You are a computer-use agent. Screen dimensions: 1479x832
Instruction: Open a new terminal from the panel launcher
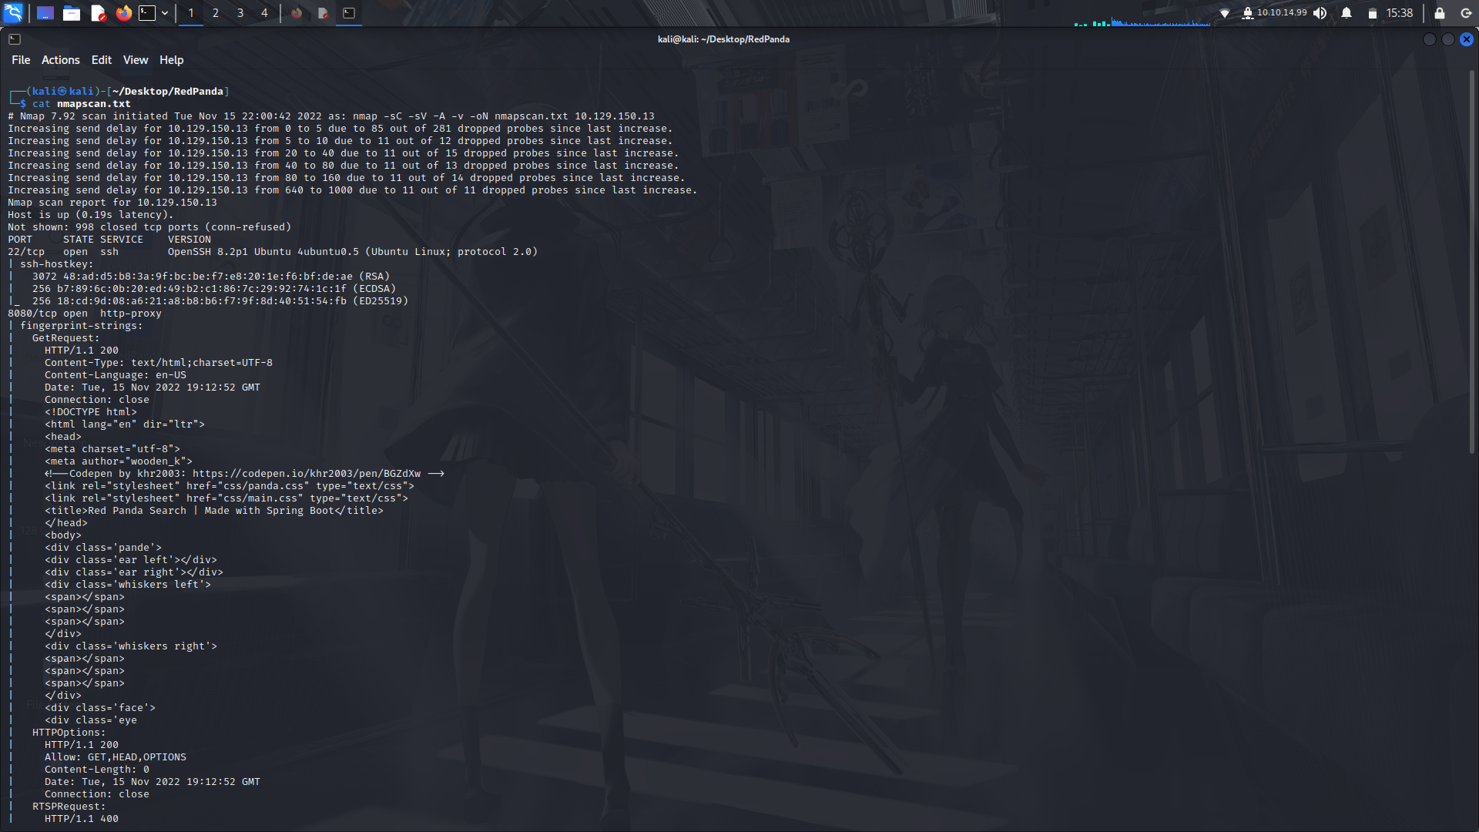coord(146,13)
